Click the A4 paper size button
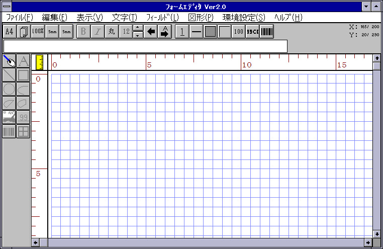 coord(10,31)
